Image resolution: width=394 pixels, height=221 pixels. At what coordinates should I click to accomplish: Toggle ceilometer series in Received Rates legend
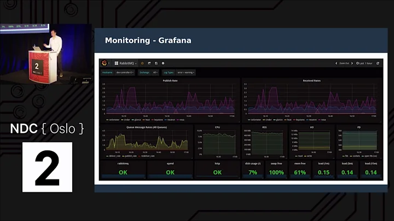tap(254, 120)
